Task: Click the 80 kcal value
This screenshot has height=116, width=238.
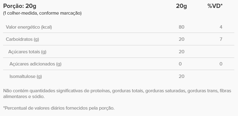Action: pos(182,27)
